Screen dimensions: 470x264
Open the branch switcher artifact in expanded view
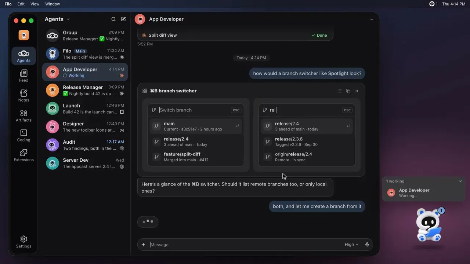(x=357, y=91)
